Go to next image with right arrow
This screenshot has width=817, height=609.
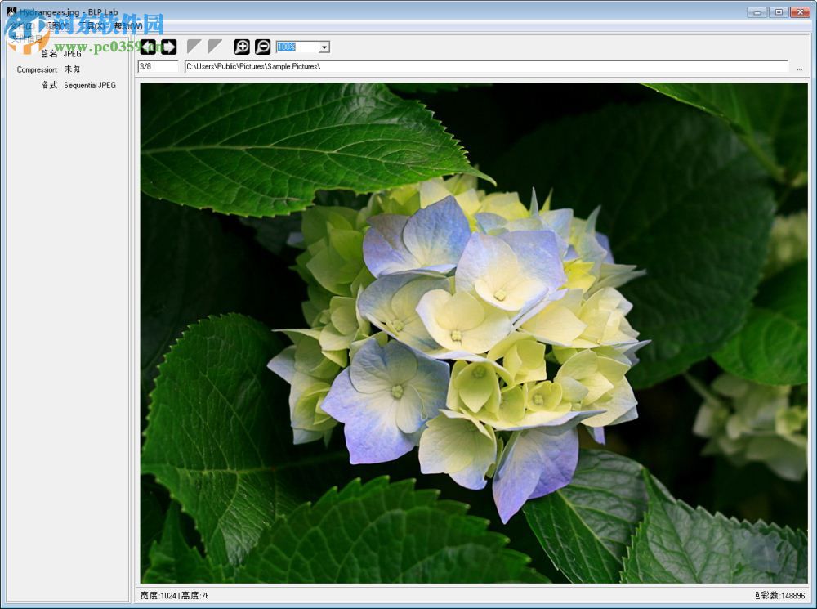[169, 47]
